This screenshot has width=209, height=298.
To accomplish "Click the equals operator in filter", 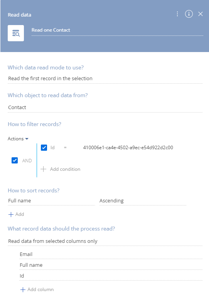I will coord(65,148).
